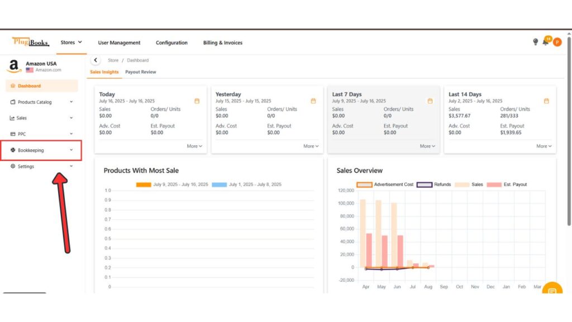Screen dimensions: 572x322
Task: Expand the PPC sidebar chevron
Action: (x=71, y=134)
